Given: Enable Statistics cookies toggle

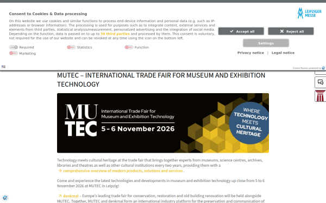Looking at the screenshot, I should pyautogui.click(x=71, y=47).
